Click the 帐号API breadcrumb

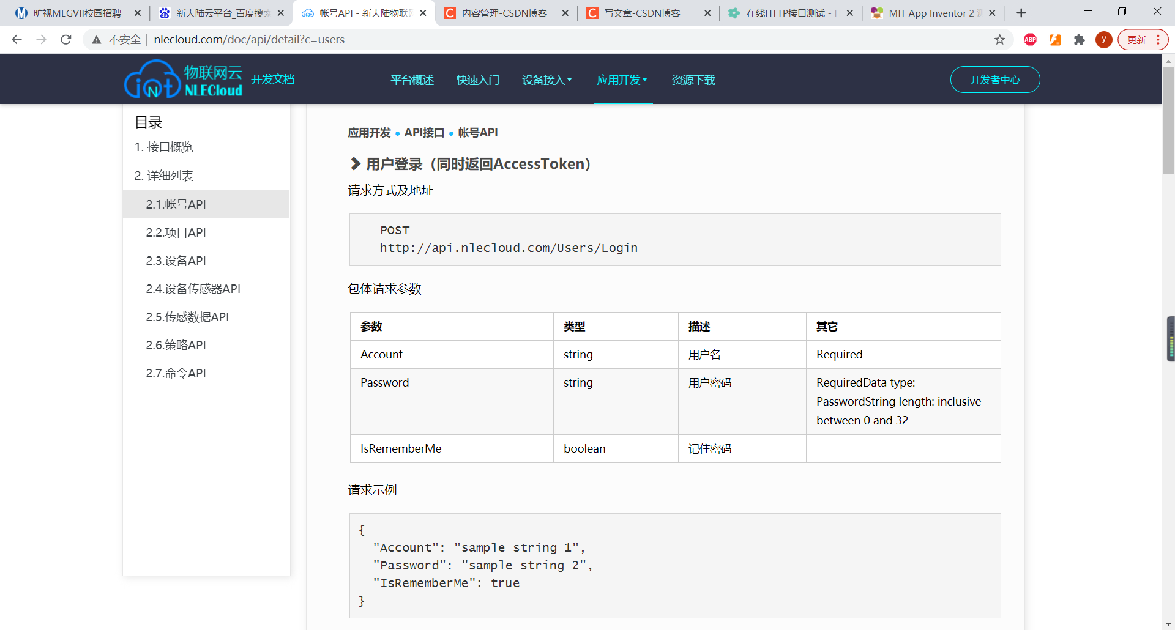[478, 133]
